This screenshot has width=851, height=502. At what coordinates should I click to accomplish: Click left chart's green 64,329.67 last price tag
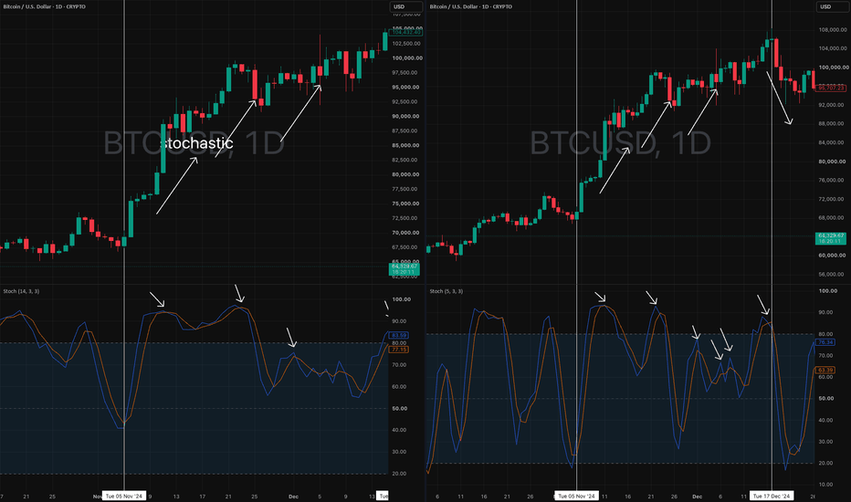click(x=404, y=269)
